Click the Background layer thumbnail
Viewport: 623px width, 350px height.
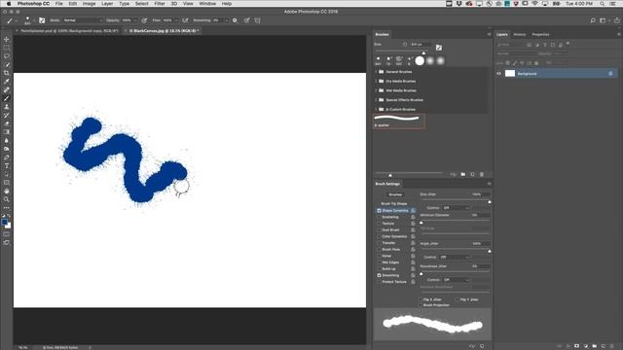click(510, 74)
